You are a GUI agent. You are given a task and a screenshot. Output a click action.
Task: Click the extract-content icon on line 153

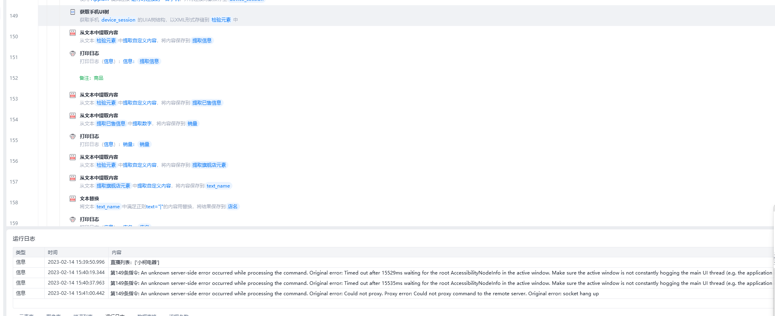(73, 95)
